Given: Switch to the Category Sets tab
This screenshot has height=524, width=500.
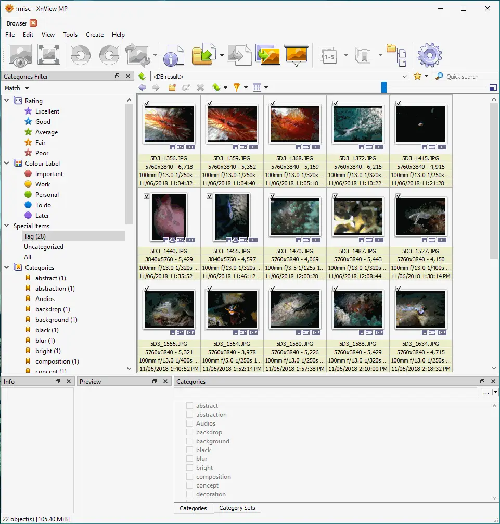Looking at the screenshot, I should [x=237, y=508].
